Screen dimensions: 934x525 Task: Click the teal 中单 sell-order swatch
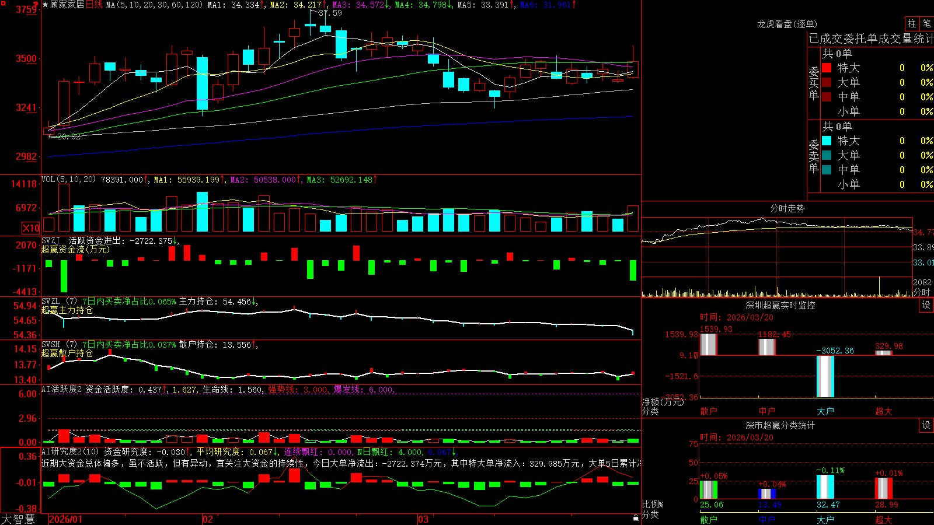[827, 170]
